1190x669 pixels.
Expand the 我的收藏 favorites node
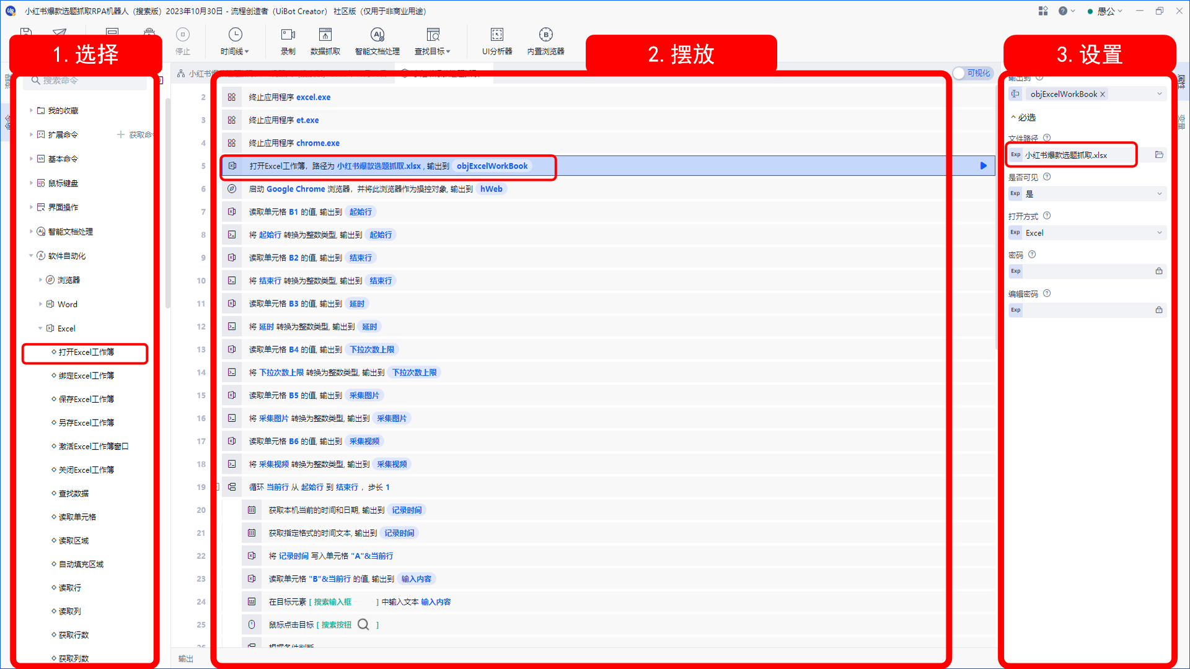tap(31, 111)
